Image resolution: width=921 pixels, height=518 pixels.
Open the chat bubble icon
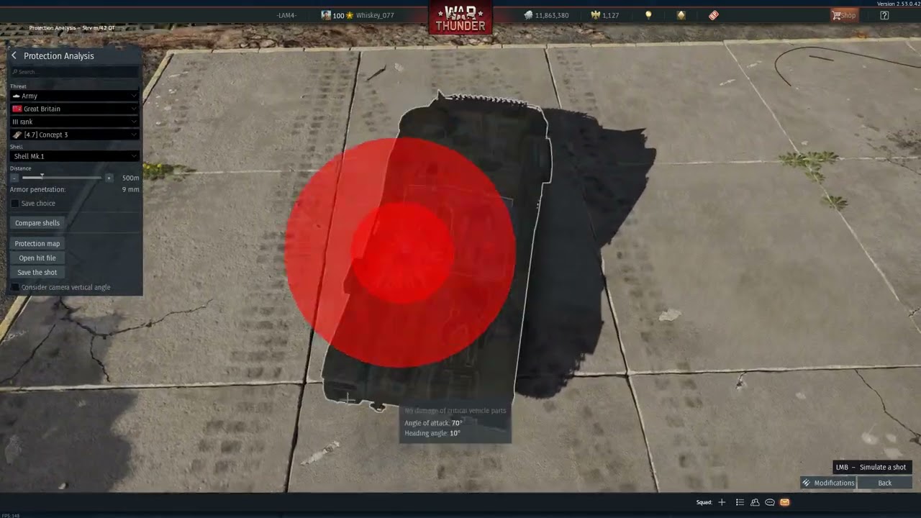click(770, 502)
